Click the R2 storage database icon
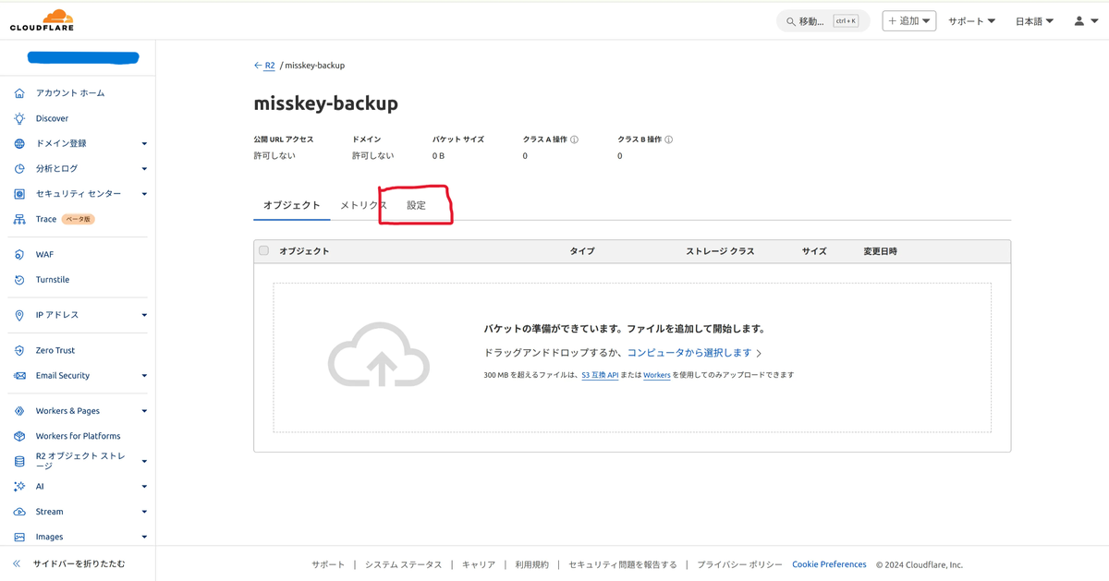 pos(19,461)
